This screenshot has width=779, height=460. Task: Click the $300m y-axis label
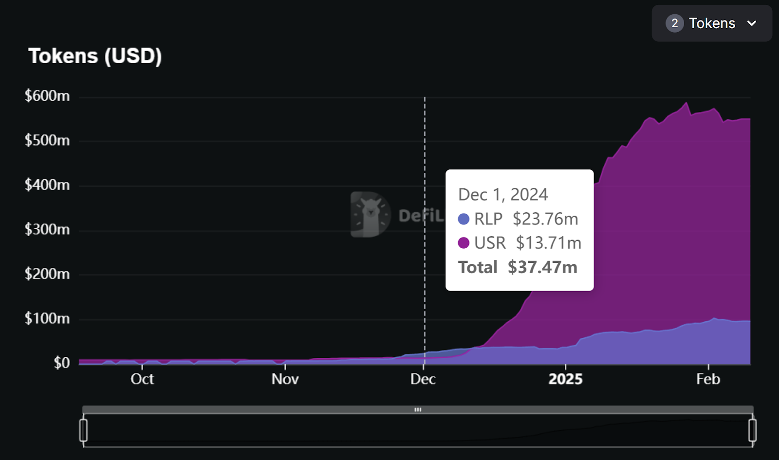pyautogui.click(x=47, y=229)
